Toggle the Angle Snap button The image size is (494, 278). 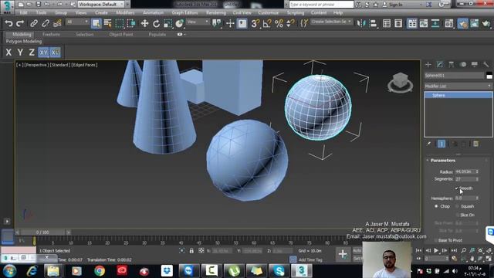pos(267,23)
